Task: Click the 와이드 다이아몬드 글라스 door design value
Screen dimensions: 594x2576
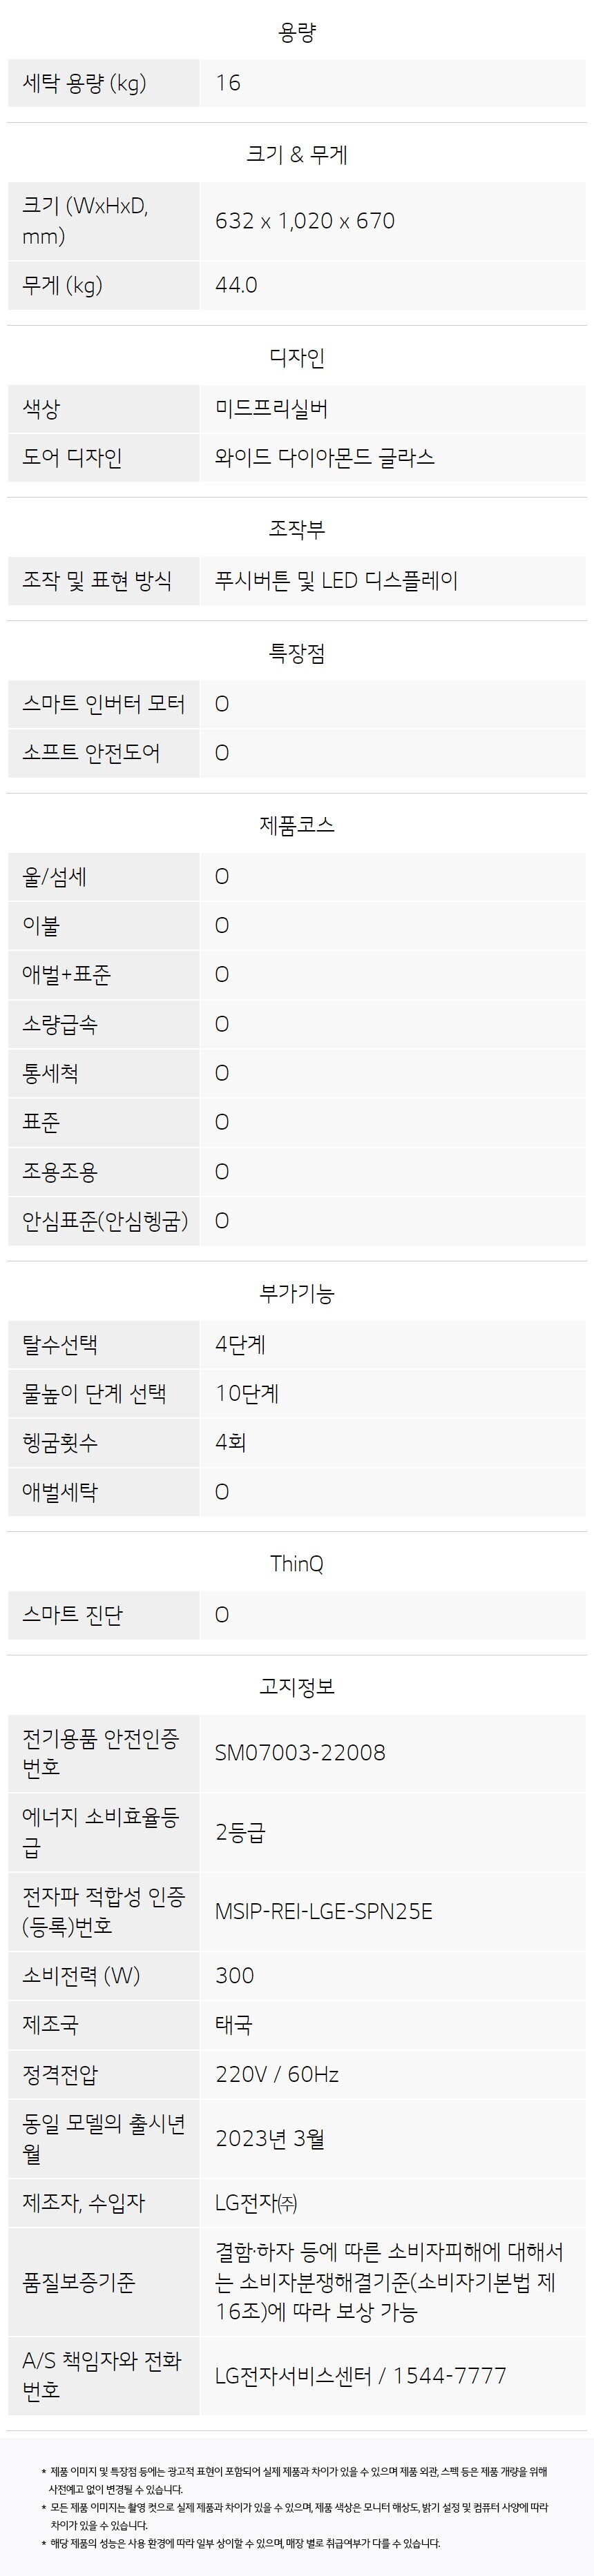Action: (325, 458)
